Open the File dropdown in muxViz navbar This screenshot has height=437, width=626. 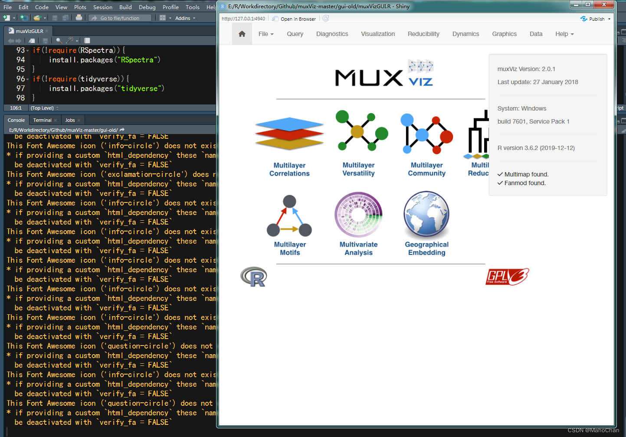pos(265,34)
